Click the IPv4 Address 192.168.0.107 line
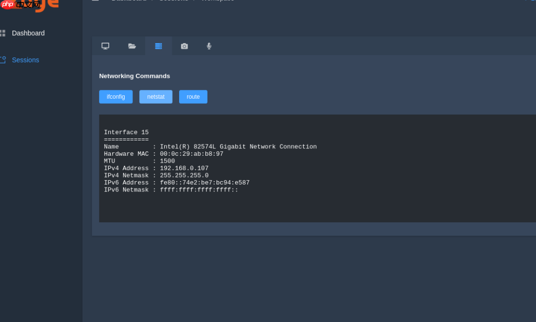This screenshot has height=322, width=536. click(x=156, y=168)
